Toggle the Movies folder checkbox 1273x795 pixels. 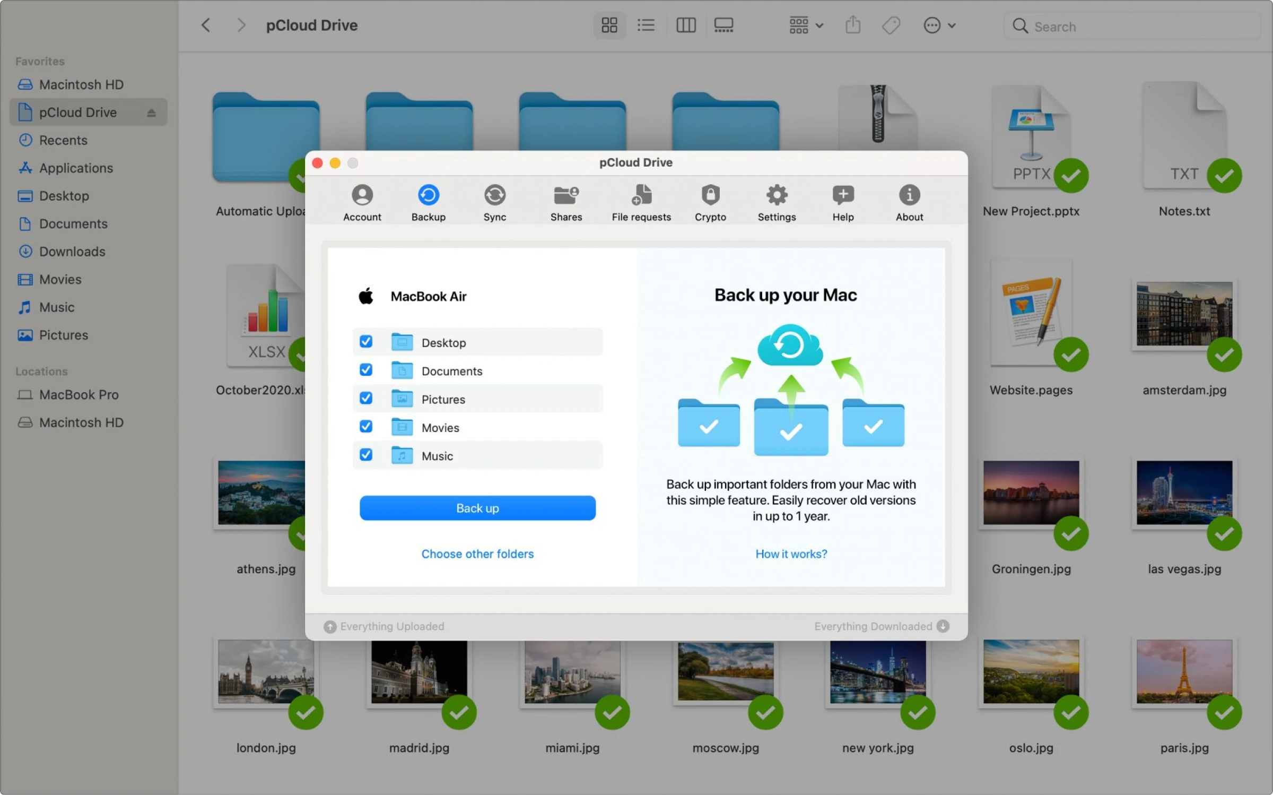click(365, 427)
